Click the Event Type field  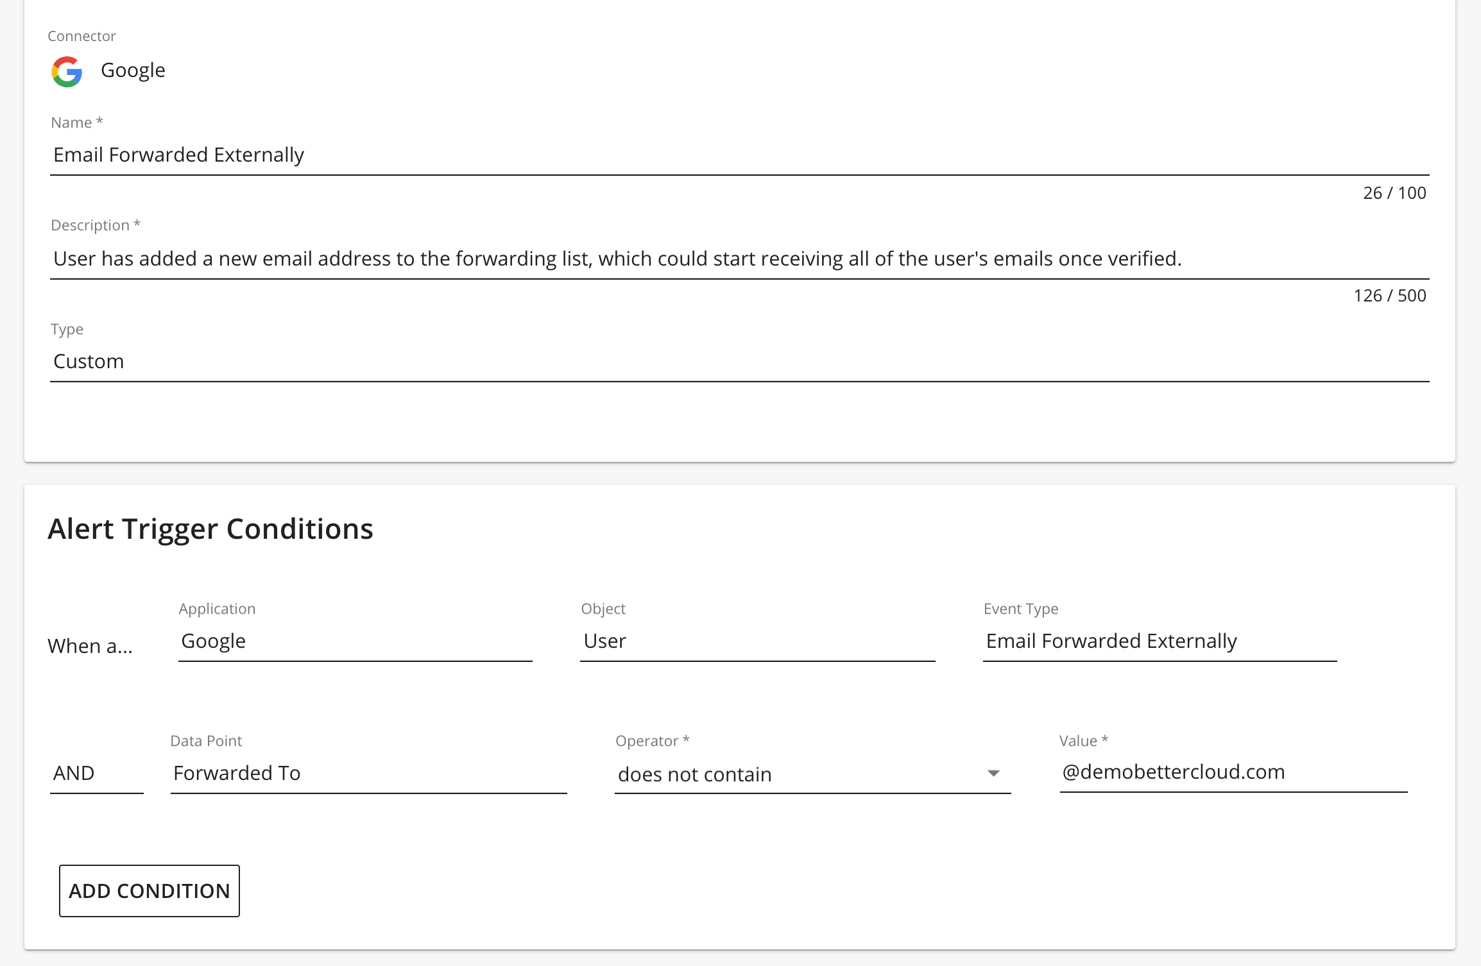click(x=1160, y=641)
